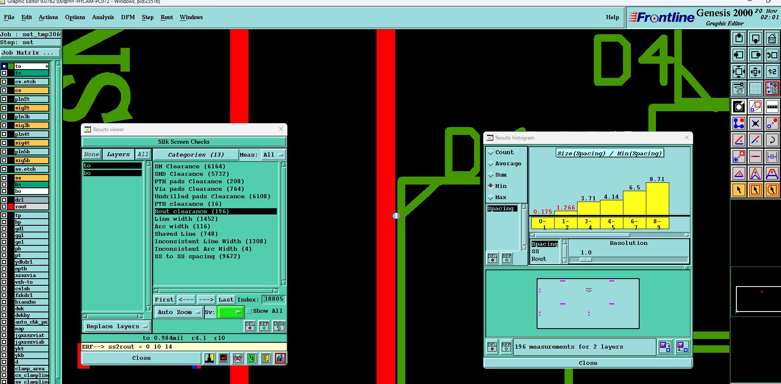Click the pan right icon

[756, 55]
